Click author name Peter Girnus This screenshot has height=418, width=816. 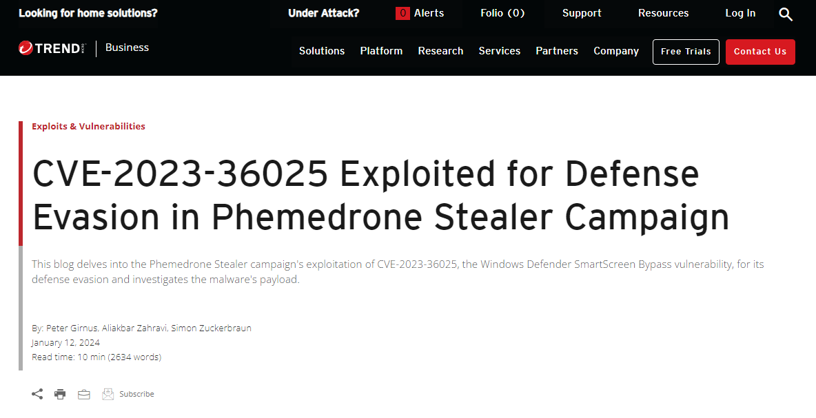(x=72, y=328)
